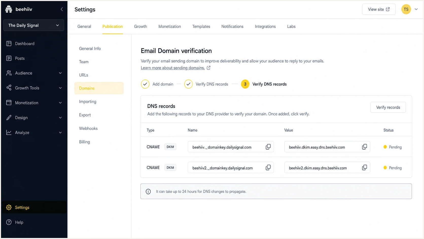
Task: Click the completed Add domain step checkmark
Action: pyautogui.click(x=145, y=84)
